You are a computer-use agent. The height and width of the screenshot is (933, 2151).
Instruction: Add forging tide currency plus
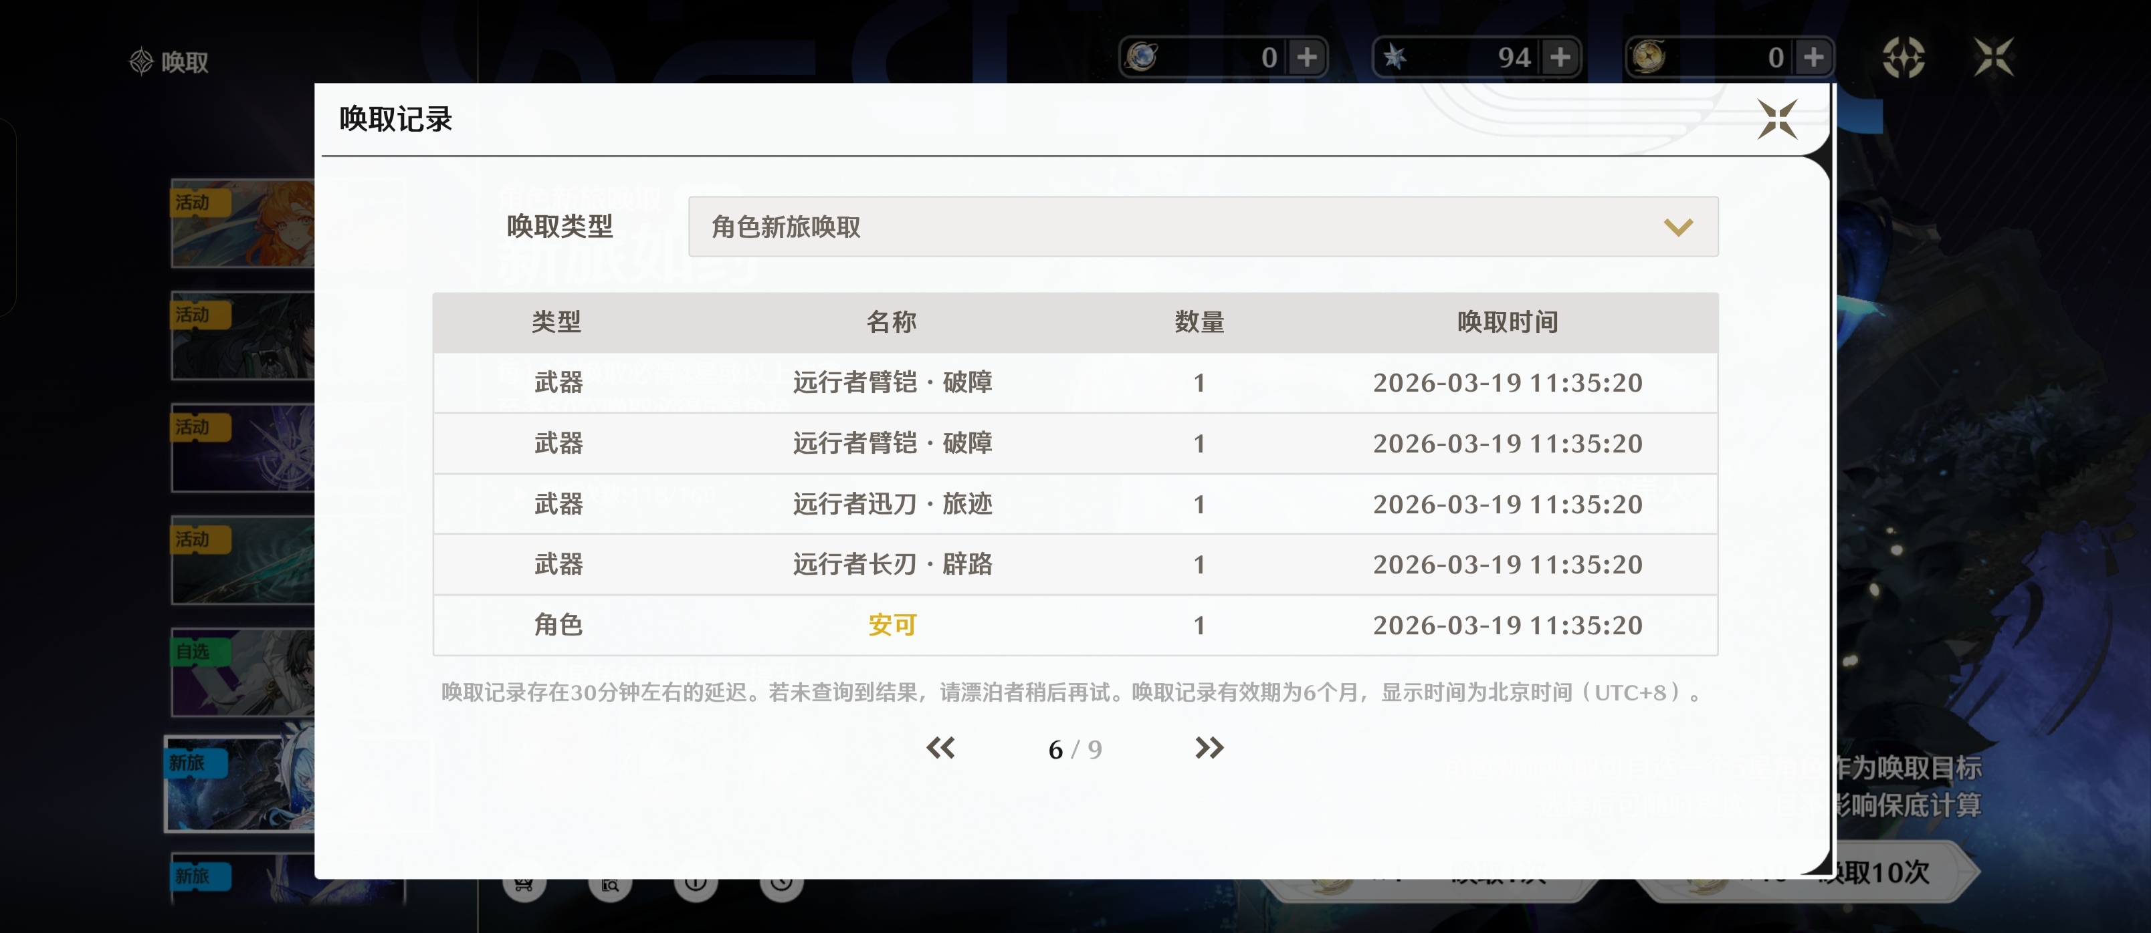(x=1307, y=57)
